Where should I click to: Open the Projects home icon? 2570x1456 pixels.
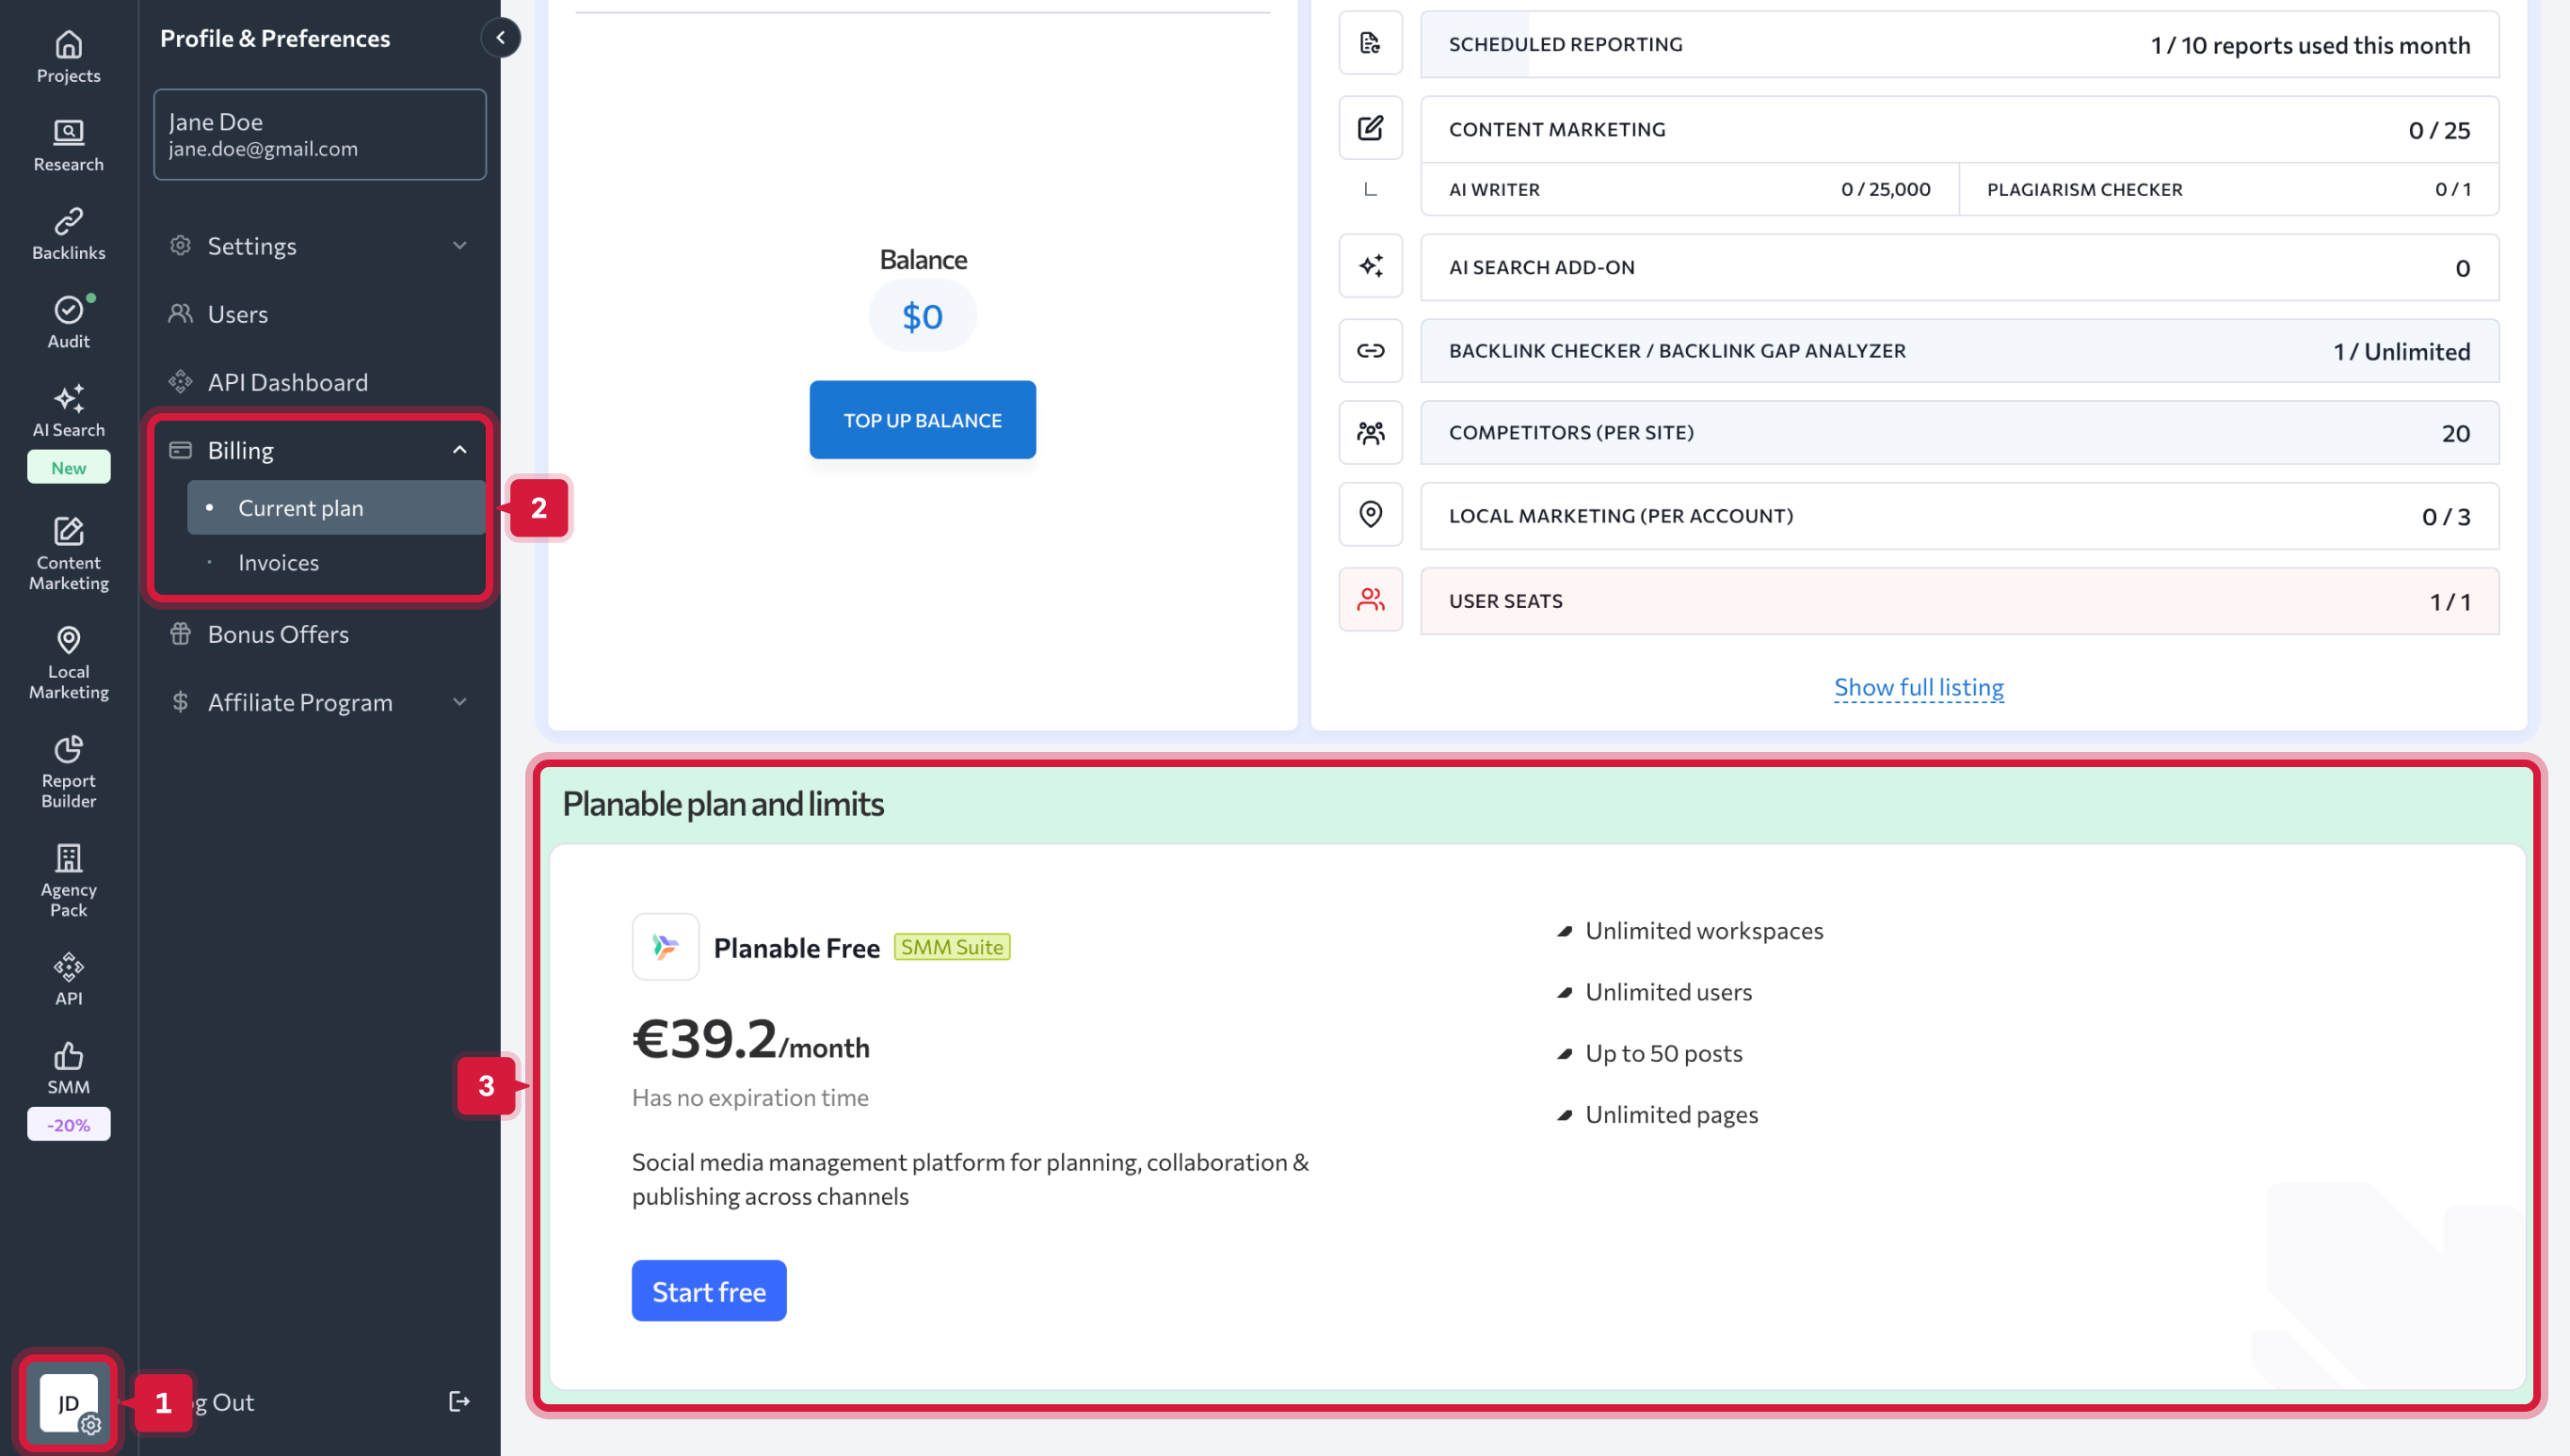(x=68, y=45)
